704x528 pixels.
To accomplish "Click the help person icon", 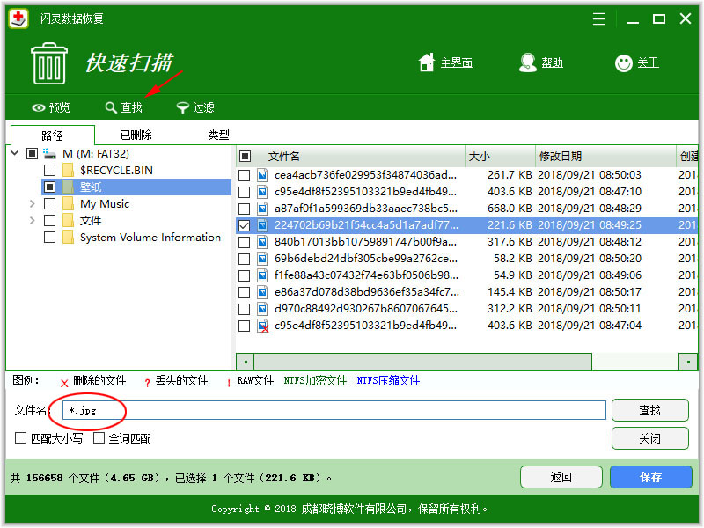I will pos(528,62).
